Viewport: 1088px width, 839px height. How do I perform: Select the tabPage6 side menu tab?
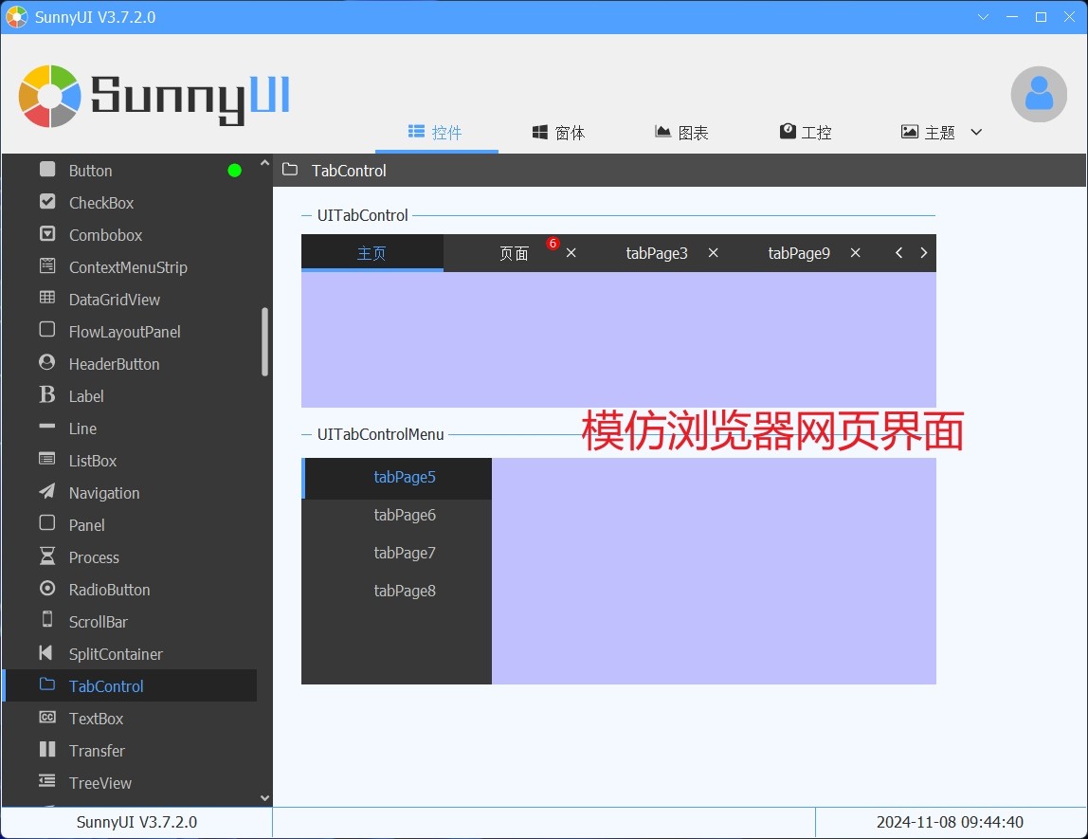405,515
